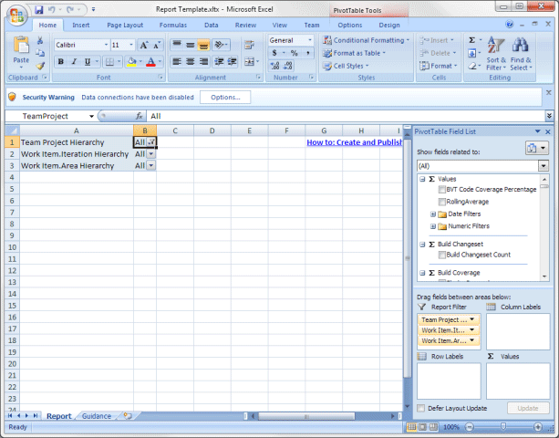Click the AutoSum sigma icon

tap(471, 40)
